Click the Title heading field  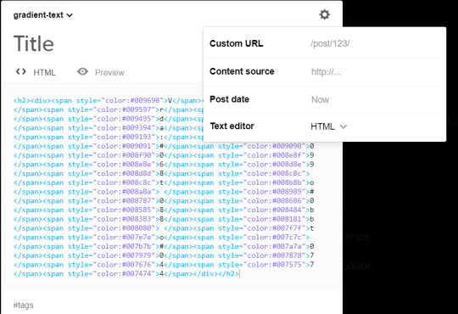coord(34,44)
